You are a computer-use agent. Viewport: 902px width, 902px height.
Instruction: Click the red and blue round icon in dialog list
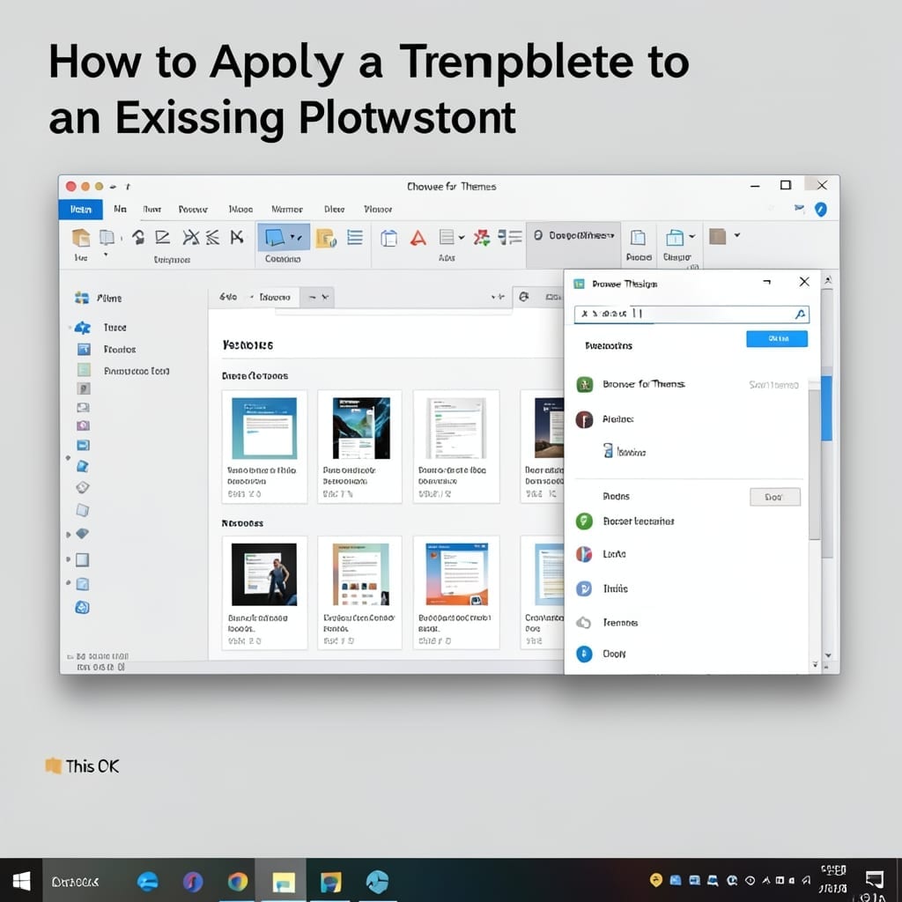click(x=584, y=554)
